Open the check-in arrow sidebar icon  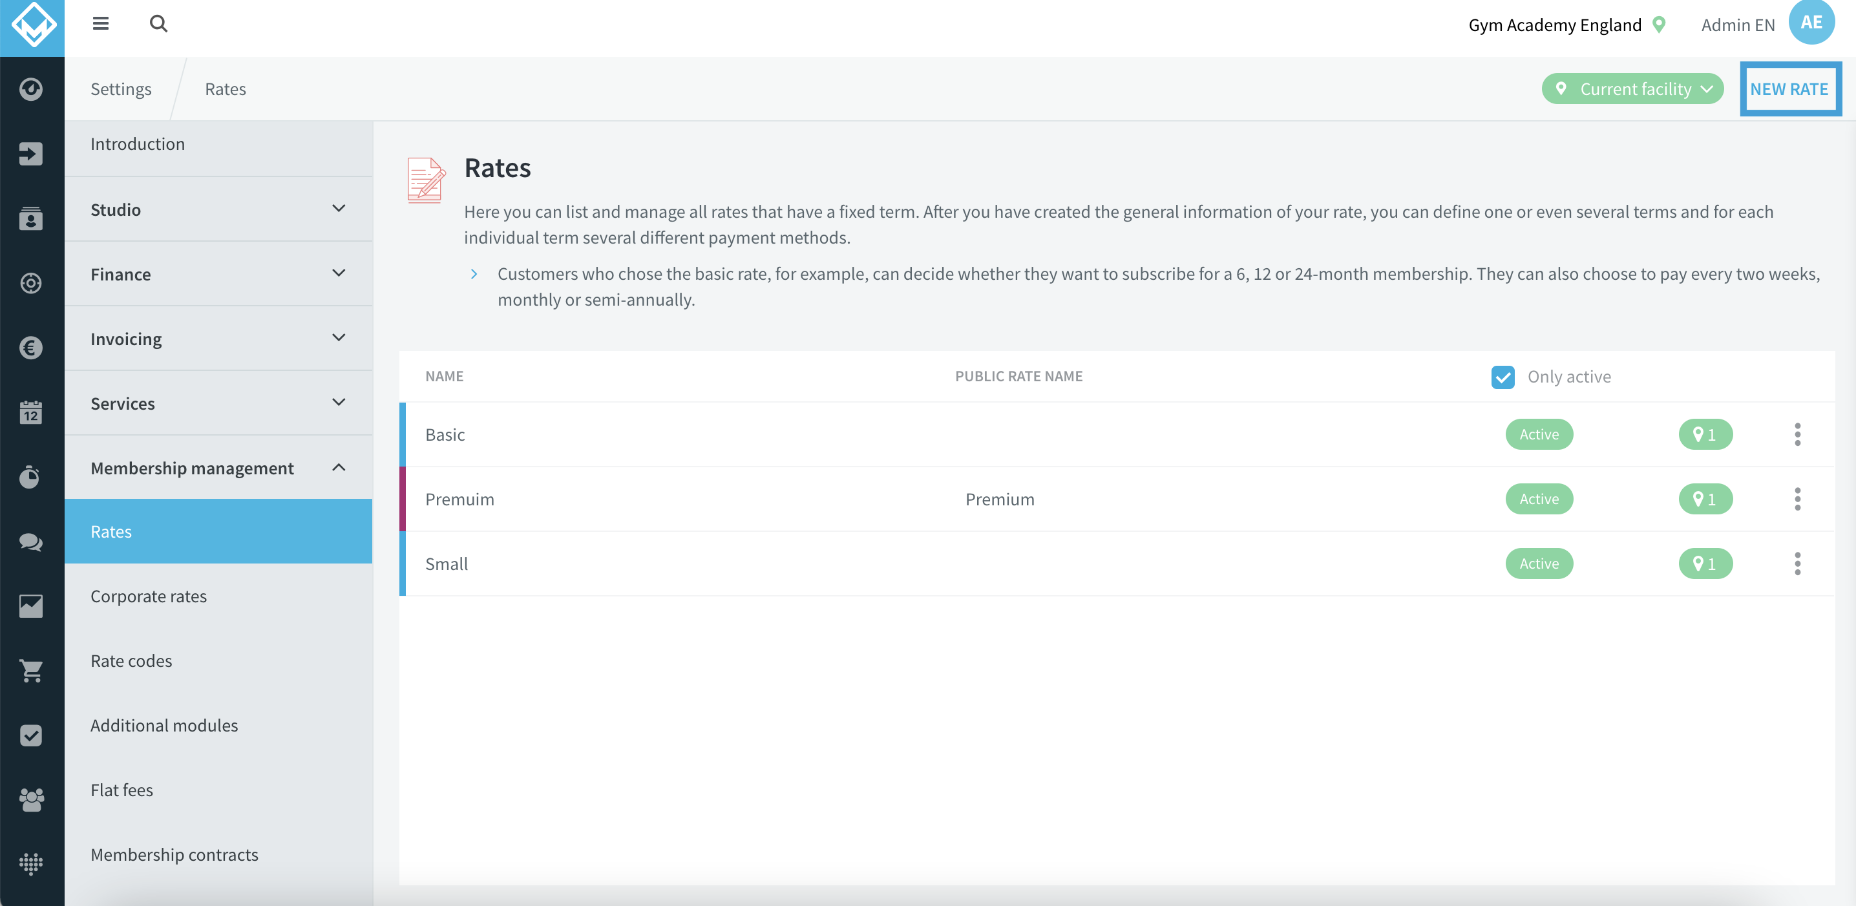(31, 154)
